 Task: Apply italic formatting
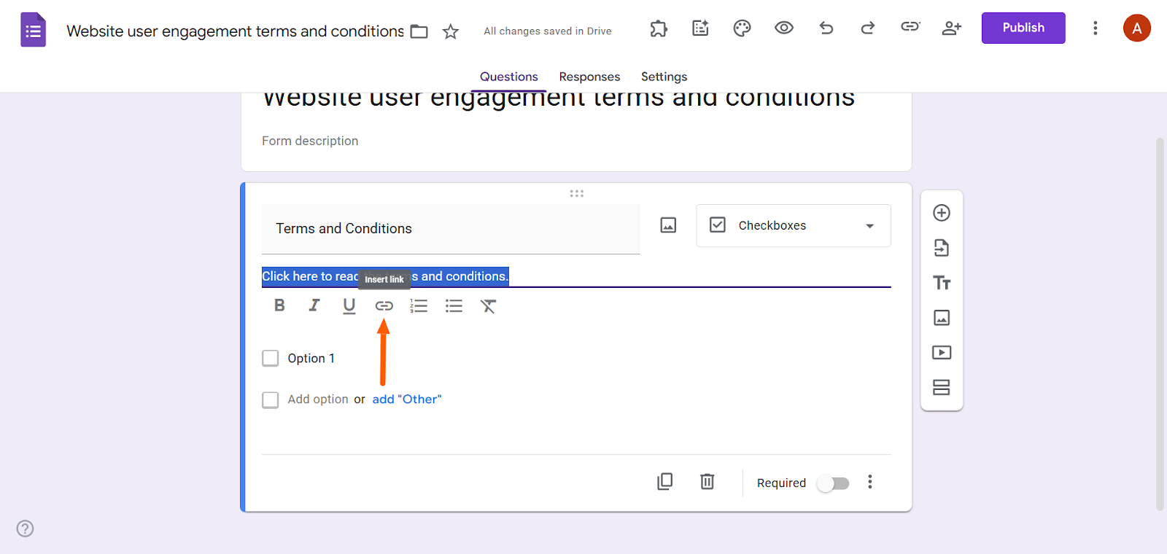click(x=314, y=305)
